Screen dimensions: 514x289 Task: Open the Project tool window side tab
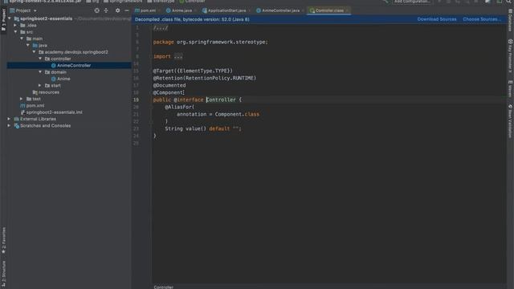3,19
